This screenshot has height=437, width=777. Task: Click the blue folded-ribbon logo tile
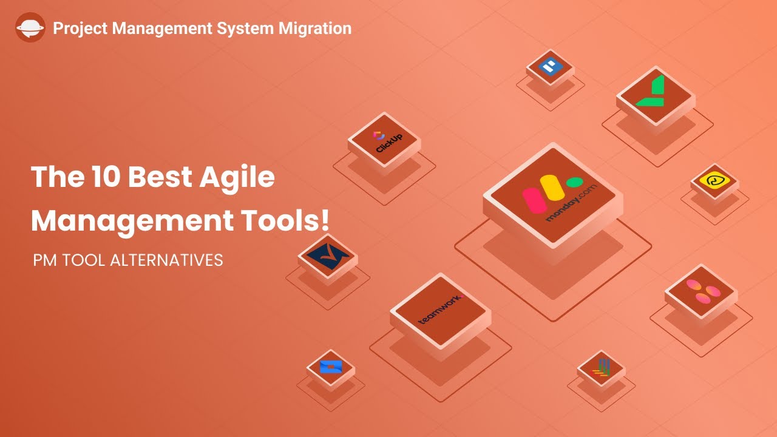click(x=331, y=367)
